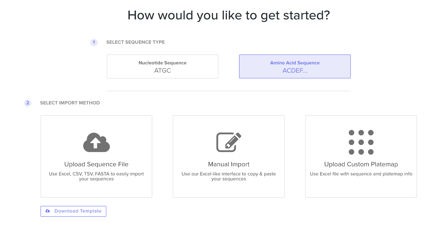The width and height of the screenshot is (448, 227).
Task: Click the step 1 number badge
Action: [94, 42]
